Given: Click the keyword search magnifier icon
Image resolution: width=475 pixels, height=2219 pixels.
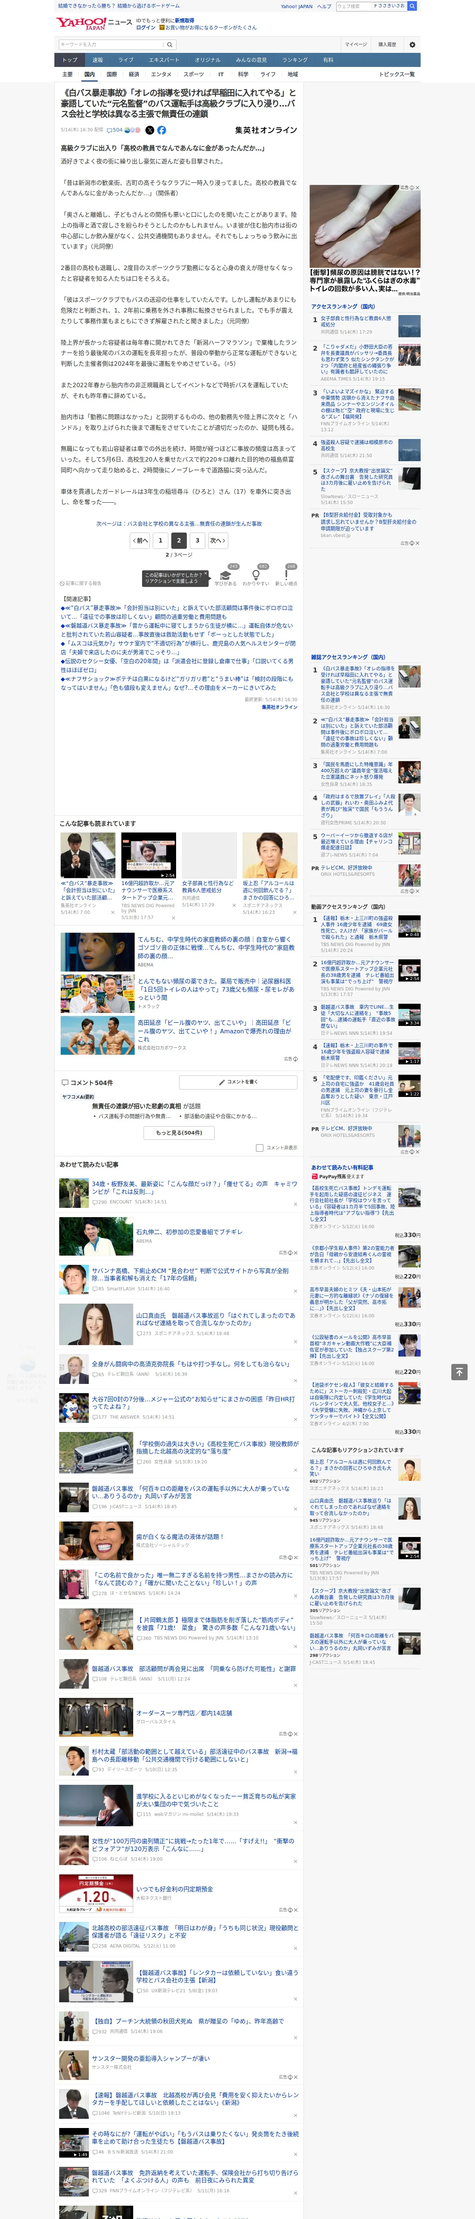Looking at the screenshot, I should coord(170,44).
